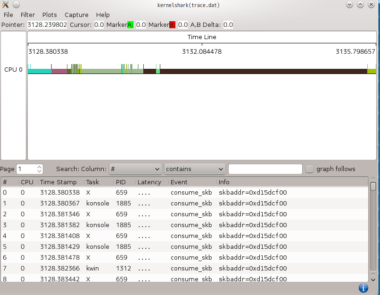Image resolution: width=380 pixels, height=295 pixels.
Task: Click the event list scroll up arrow
Action: [x=373, y=179]
